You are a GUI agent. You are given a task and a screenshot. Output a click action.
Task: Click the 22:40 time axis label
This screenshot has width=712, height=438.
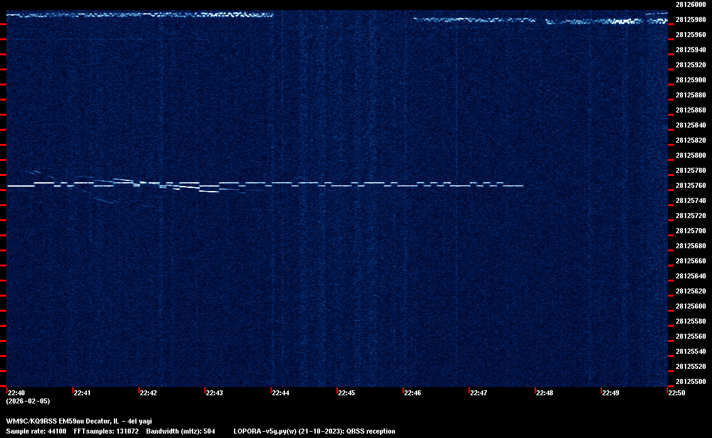16,393
